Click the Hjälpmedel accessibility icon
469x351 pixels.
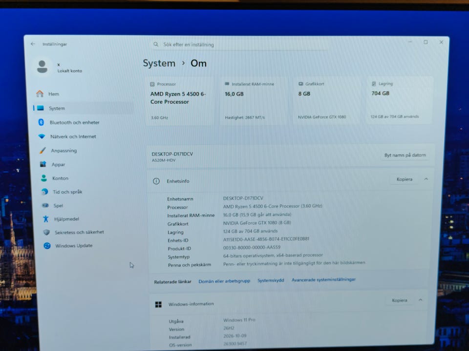pos(46,219)
